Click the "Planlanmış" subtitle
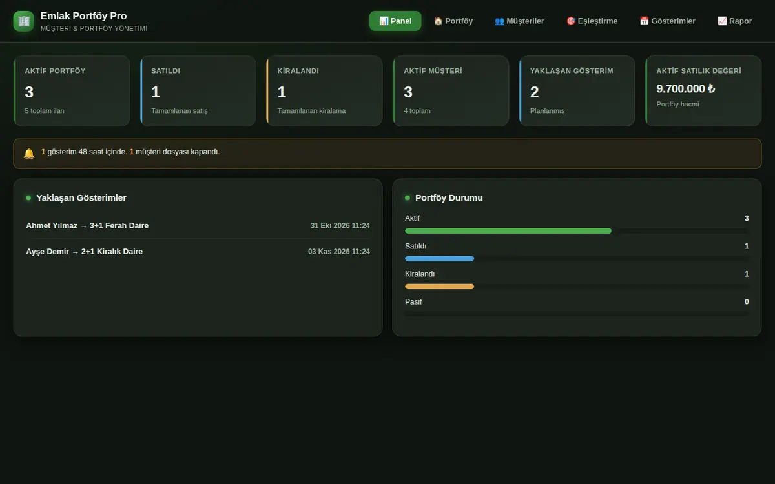 click(547, 111)
